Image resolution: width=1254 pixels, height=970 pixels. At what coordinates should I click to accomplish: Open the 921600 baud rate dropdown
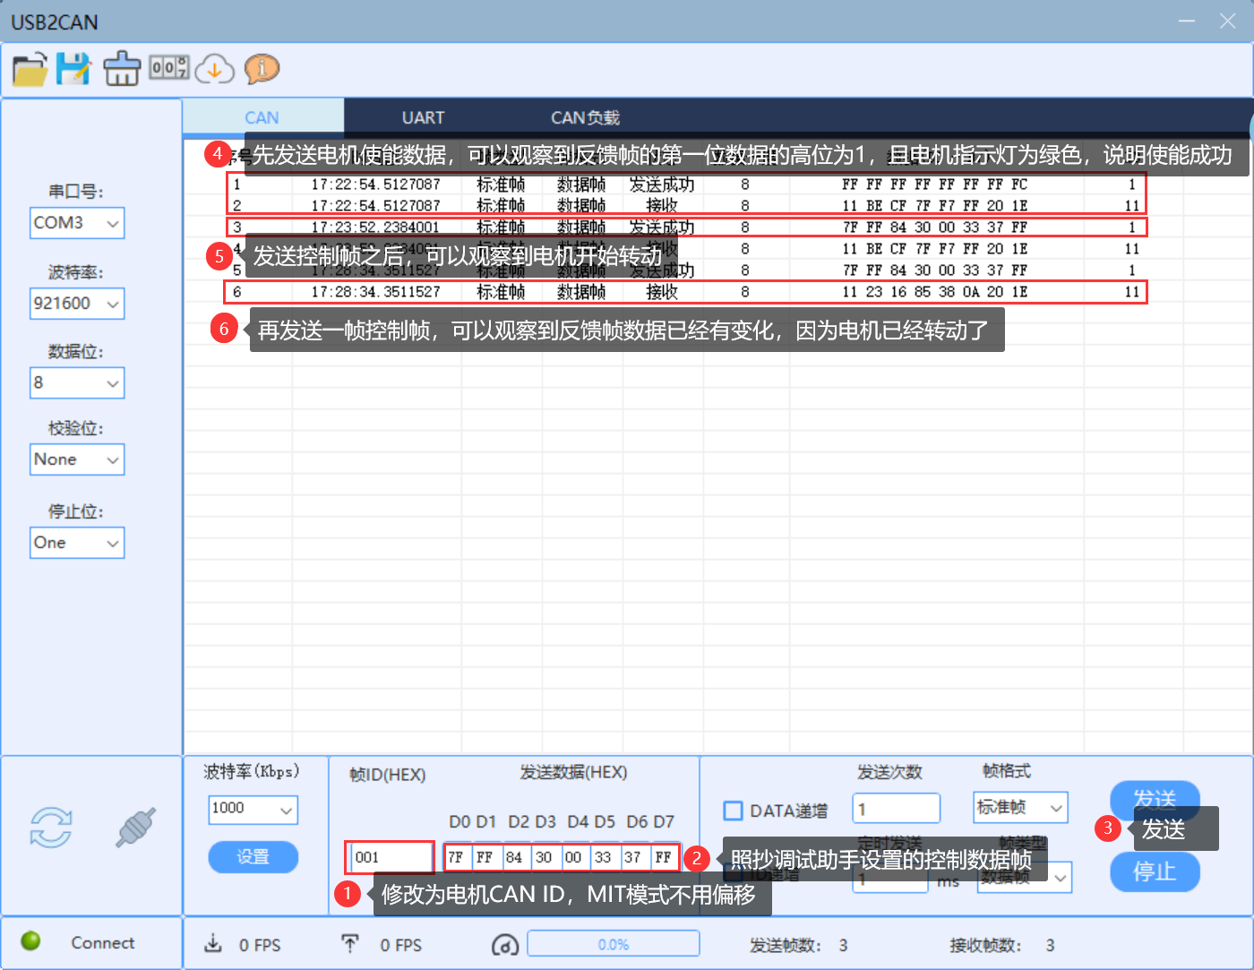coord(77,304)
